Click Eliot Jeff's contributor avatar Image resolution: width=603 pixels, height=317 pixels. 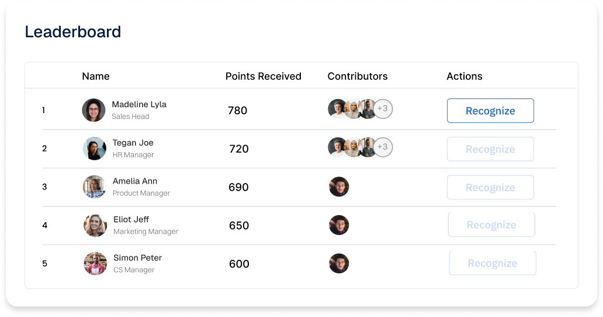(339, 225)
